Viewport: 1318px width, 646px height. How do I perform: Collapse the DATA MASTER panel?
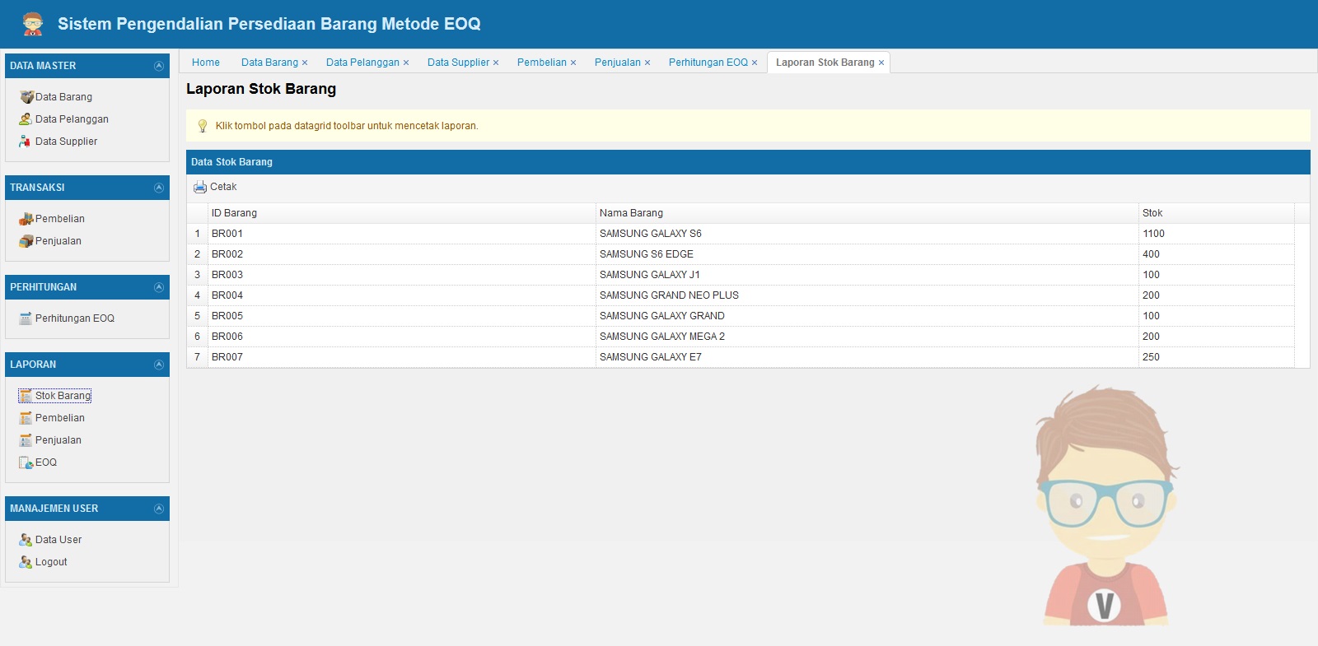[159, 66]
